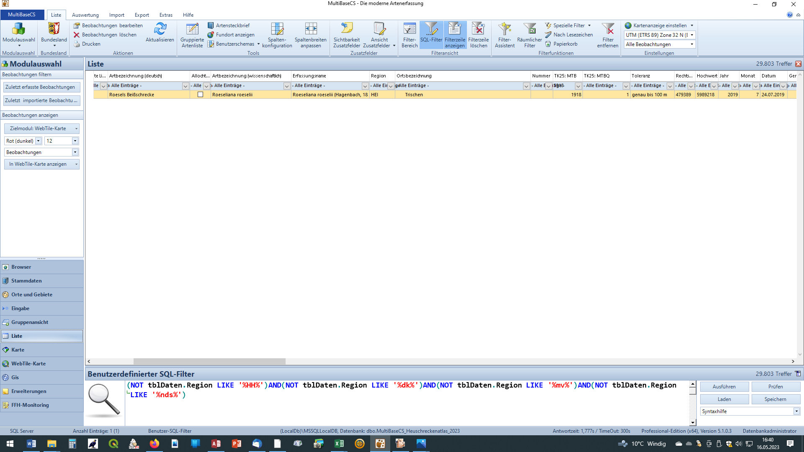
Task: Open the Artensteckbrief tool
Action: pyautogui.click(x=229, y=26)
